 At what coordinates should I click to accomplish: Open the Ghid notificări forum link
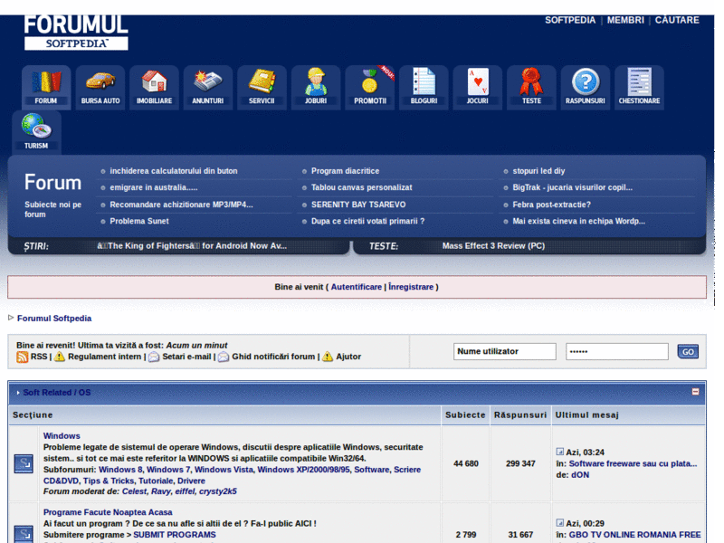coord(273,357)
